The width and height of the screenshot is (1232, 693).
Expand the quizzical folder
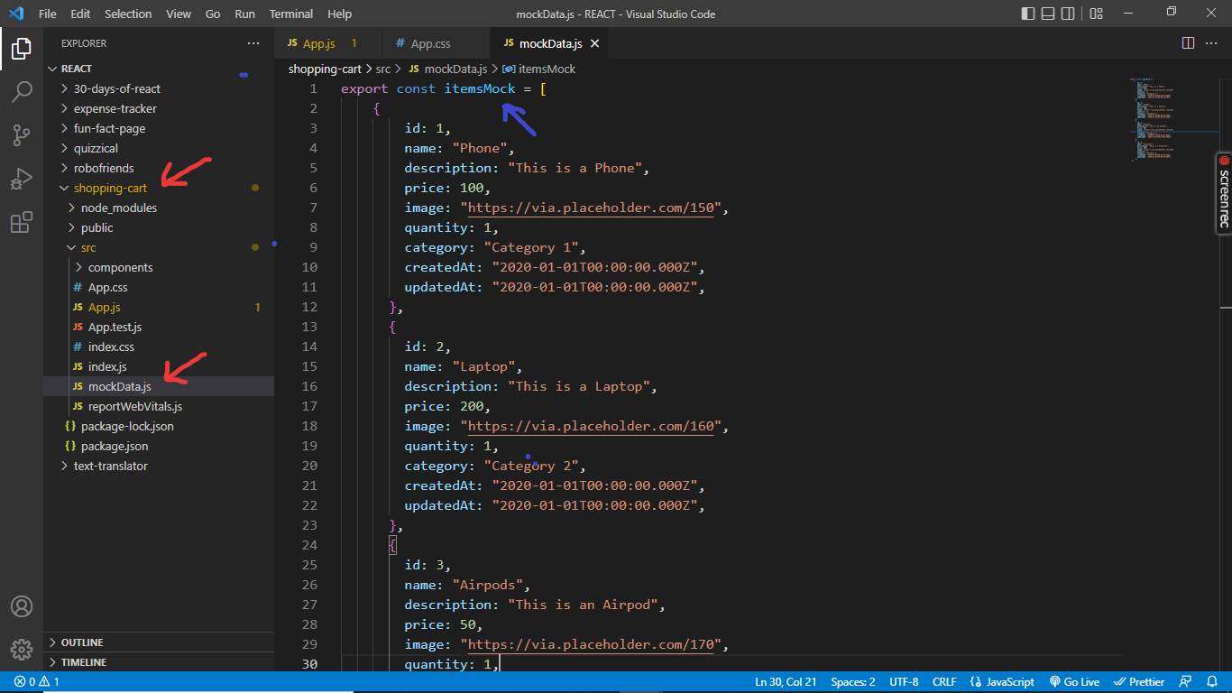(x=159, y=148)
